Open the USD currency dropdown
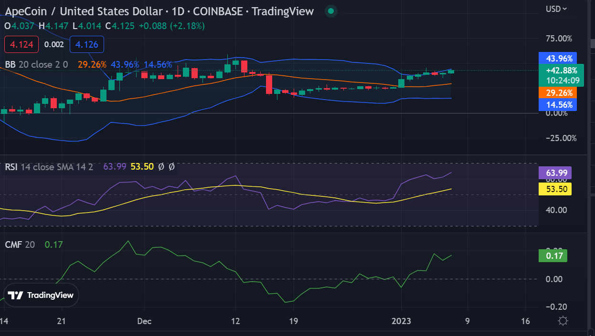Viewport: 595px width, 336px height. 557,9
